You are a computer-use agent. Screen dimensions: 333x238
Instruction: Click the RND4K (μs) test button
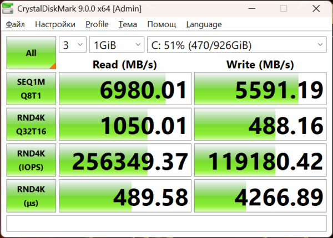click(x=31, y=196)
